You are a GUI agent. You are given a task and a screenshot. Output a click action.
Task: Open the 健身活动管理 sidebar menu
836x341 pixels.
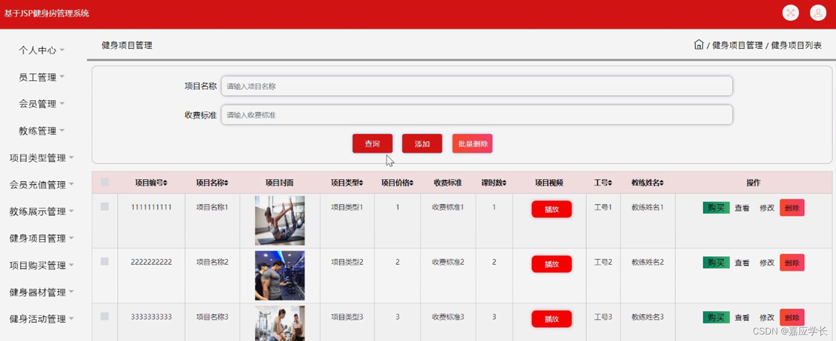tap(42, 319)
